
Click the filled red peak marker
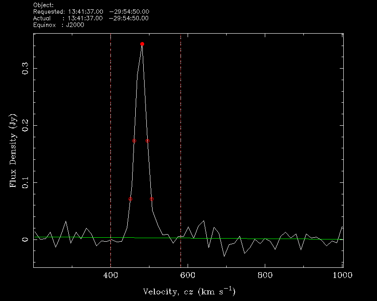(x=142, y=44)
